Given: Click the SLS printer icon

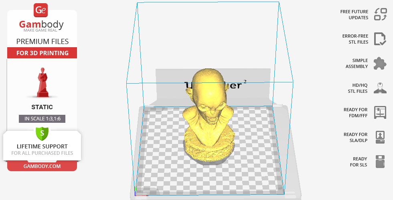Looking at the screenshot, I should point(380,162).
